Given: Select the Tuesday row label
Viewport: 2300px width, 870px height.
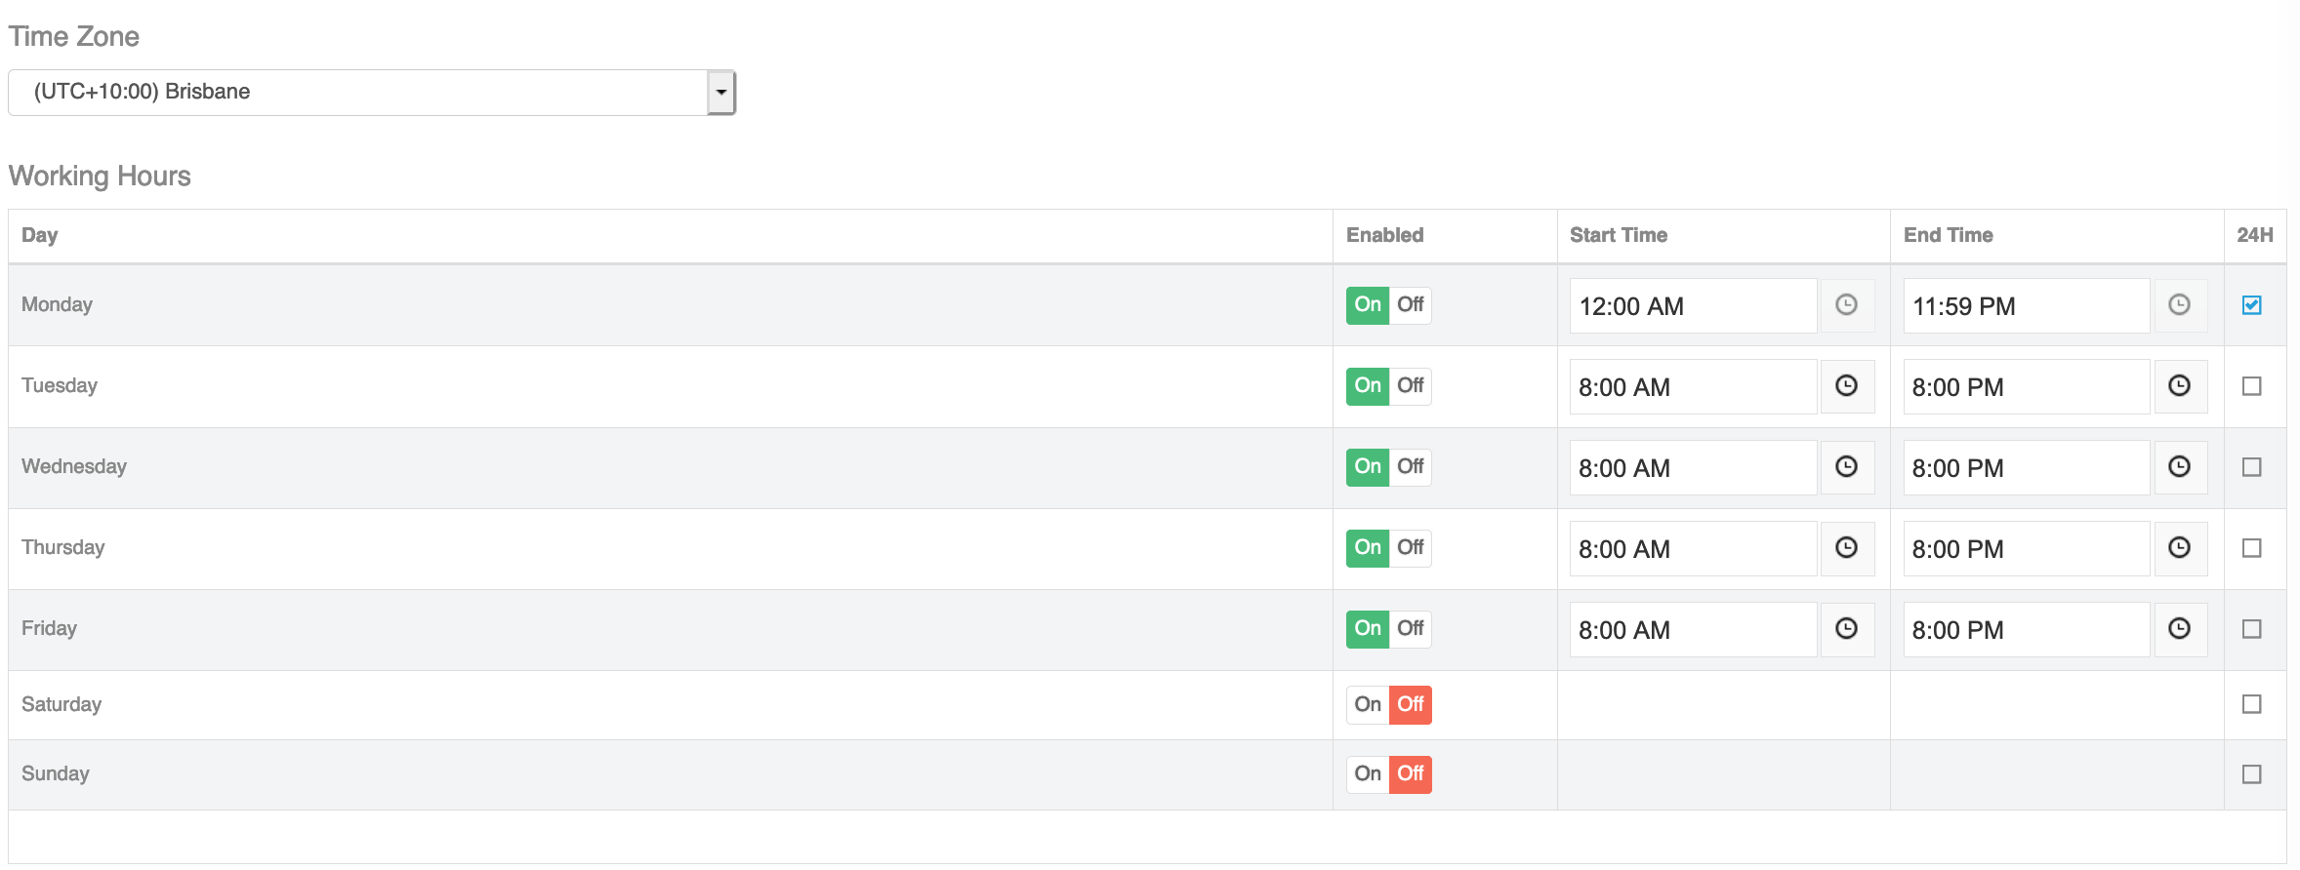Looking at the screenshot, I should [60, 385].
